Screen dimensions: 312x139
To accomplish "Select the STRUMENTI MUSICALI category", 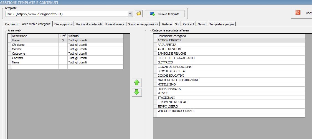I will click(229, 102).
